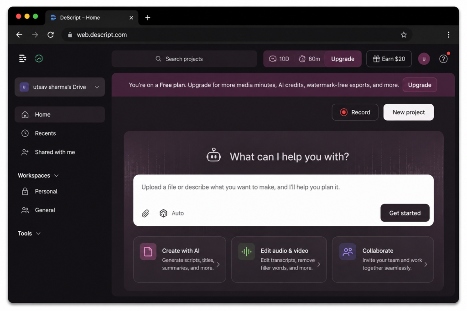Click the Collaborate people icon
The height and width of the screenshot is (311, 467).
[348, 251]
